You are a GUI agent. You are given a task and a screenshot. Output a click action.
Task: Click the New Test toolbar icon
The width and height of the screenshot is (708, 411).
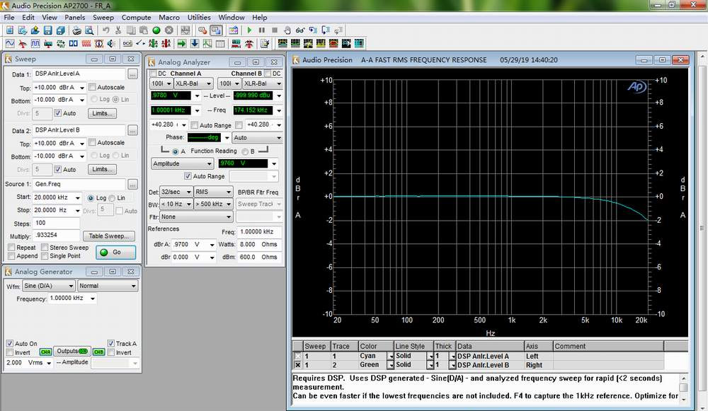point(9,30)
